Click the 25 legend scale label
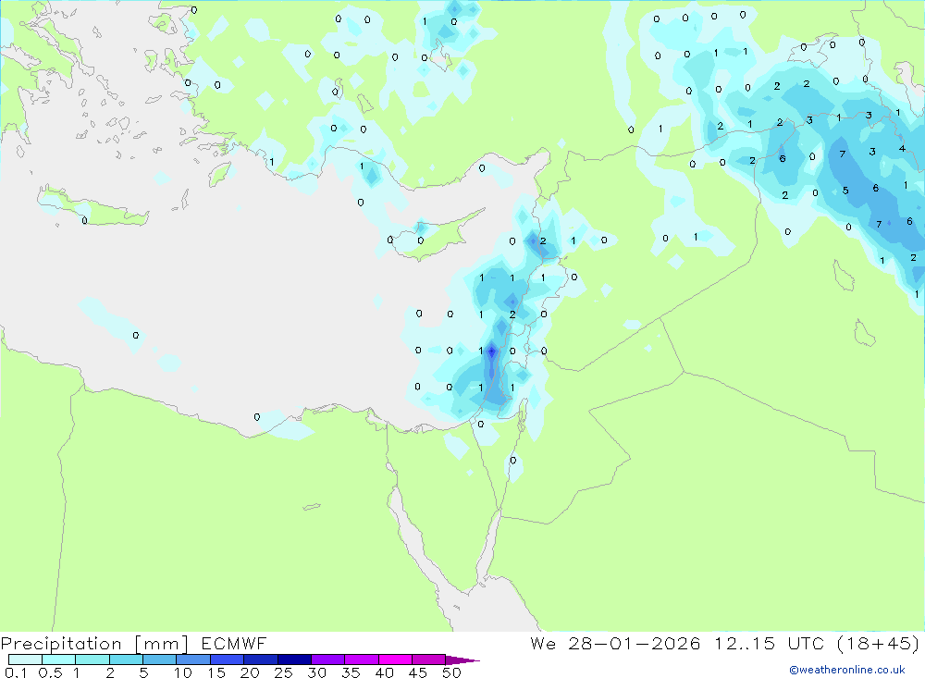The height and width of the screenshot is (678, 925). (283, 672)
